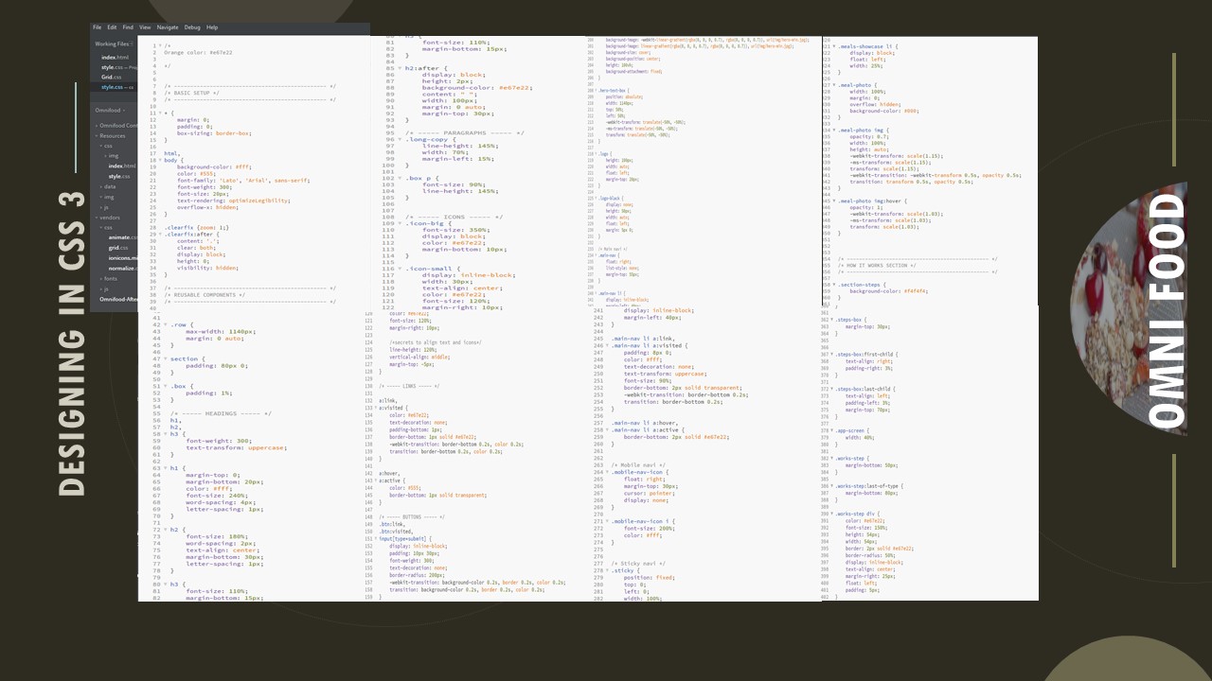The height and width of the screenshot is (681, 1212).
Task: Open the Debug menu
Action: coord(192,27)
